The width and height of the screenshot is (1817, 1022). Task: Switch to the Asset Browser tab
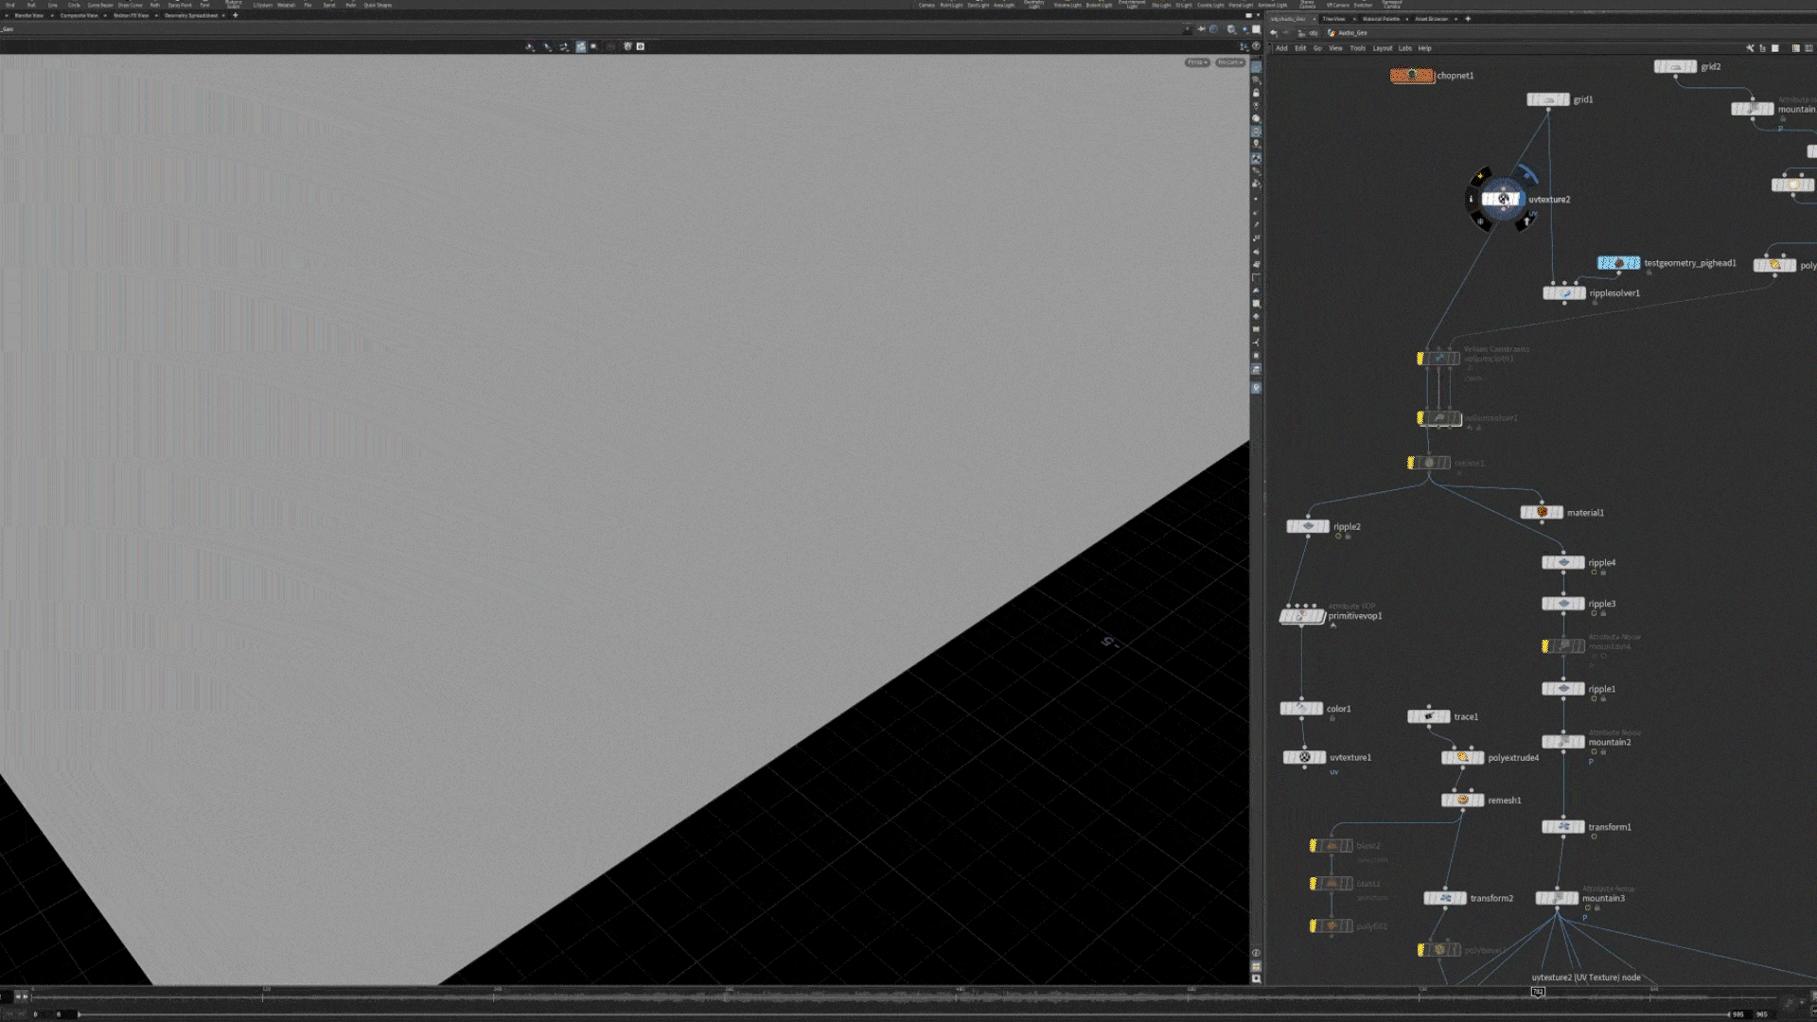(1431, 19)
